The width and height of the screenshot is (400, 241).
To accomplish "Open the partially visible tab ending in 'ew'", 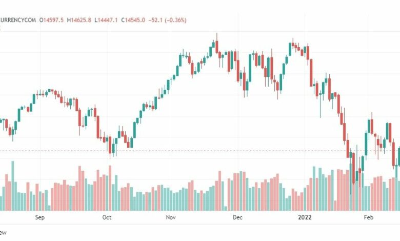I will click(3, 233).
